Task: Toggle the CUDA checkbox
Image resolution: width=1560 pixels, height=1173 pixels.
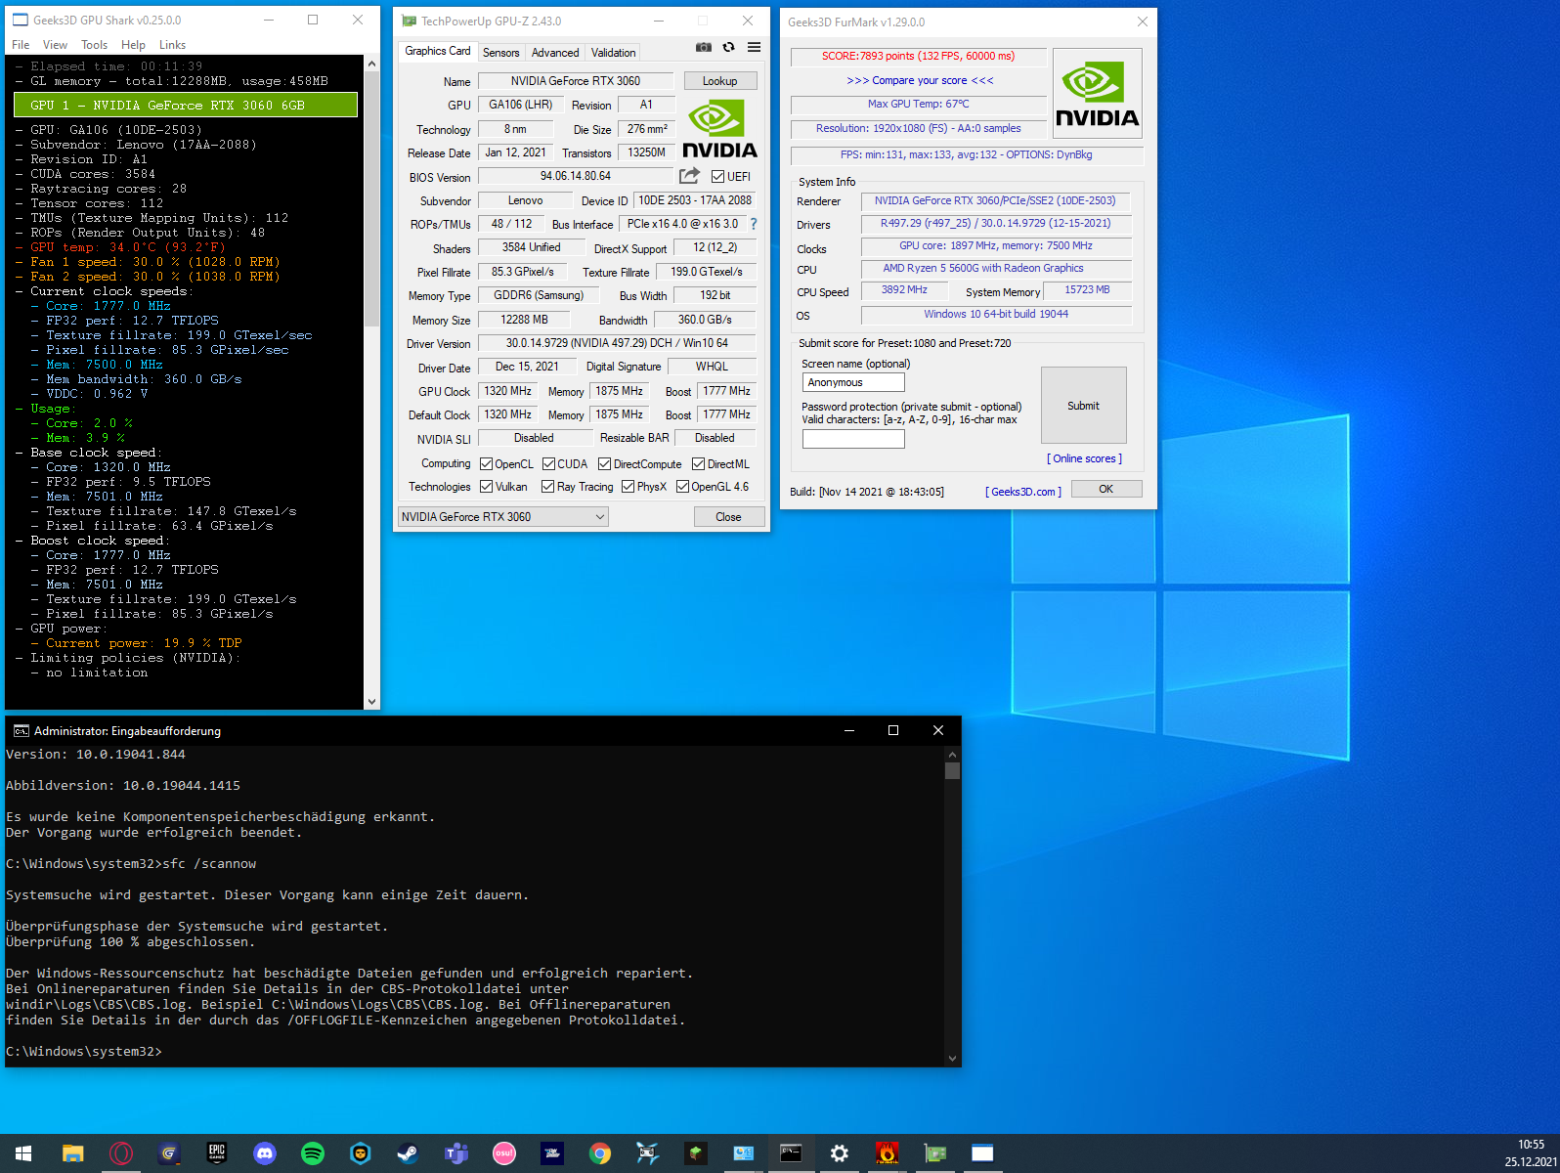Action: click(549, 464)
